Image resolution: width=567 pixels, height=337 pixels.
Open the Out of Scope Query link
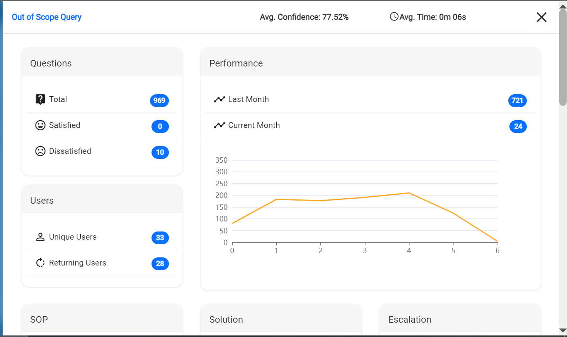[46, 17]
